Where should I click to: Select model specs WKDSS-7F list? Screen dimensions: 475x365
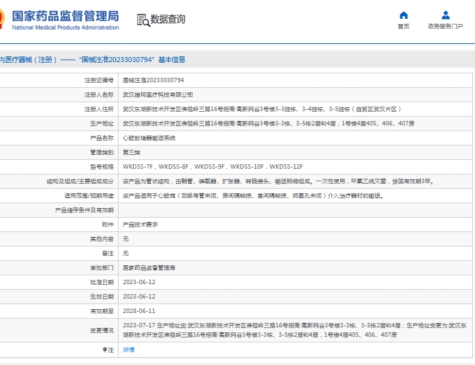click(x=213, y=167)
